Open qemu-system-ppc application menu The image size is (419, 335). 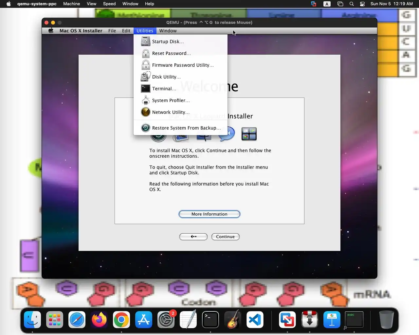(37, 4)
